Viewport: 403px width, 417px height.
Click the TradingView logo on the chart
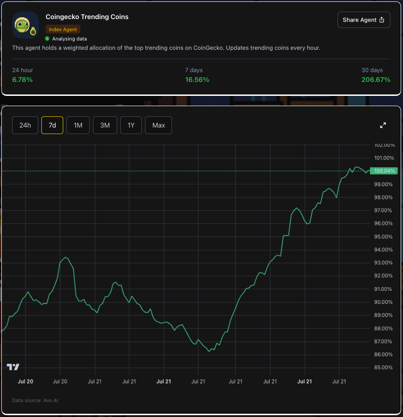pos(13,367)
